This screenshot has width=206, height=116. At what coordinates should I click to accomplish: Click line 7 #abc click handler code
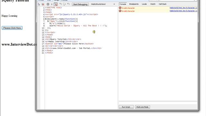[x=62, y=21]
